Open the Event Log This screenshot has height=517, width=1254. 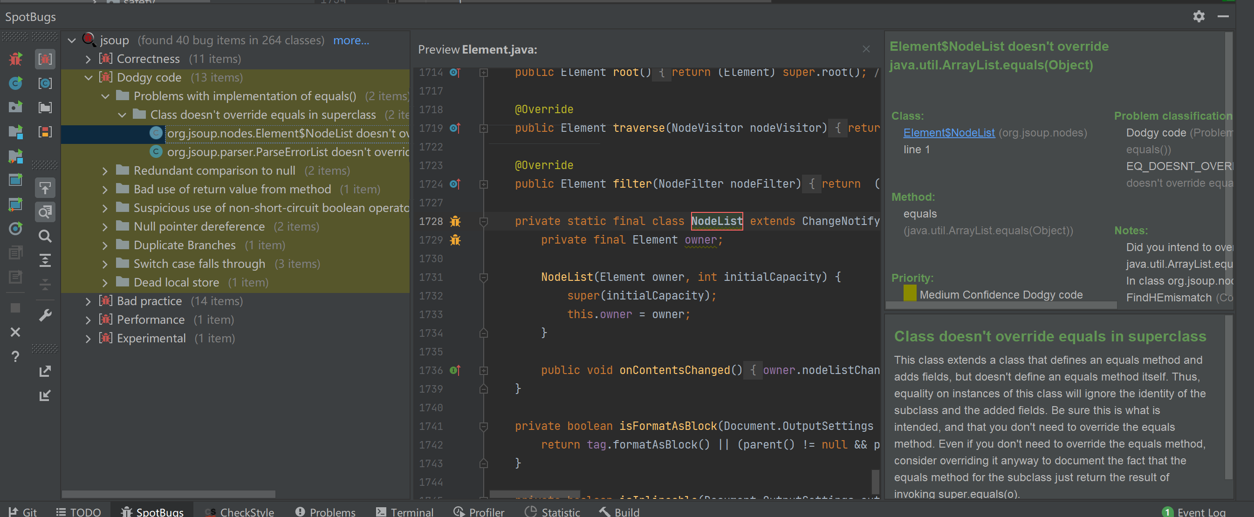(x=1194, y=512)
